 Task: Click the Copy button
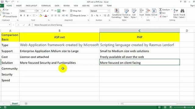(6, 13)
